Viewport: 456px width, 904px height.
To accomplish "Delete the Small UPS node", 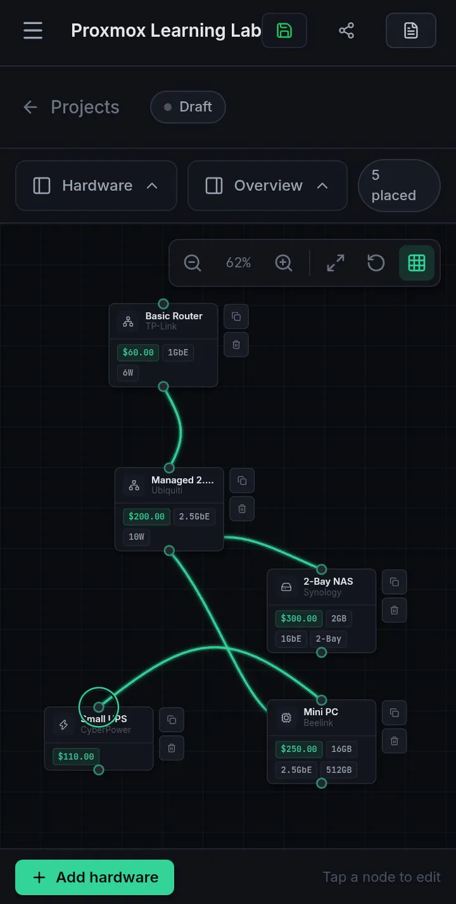I will pyautogui.click(x=171, y=748).
